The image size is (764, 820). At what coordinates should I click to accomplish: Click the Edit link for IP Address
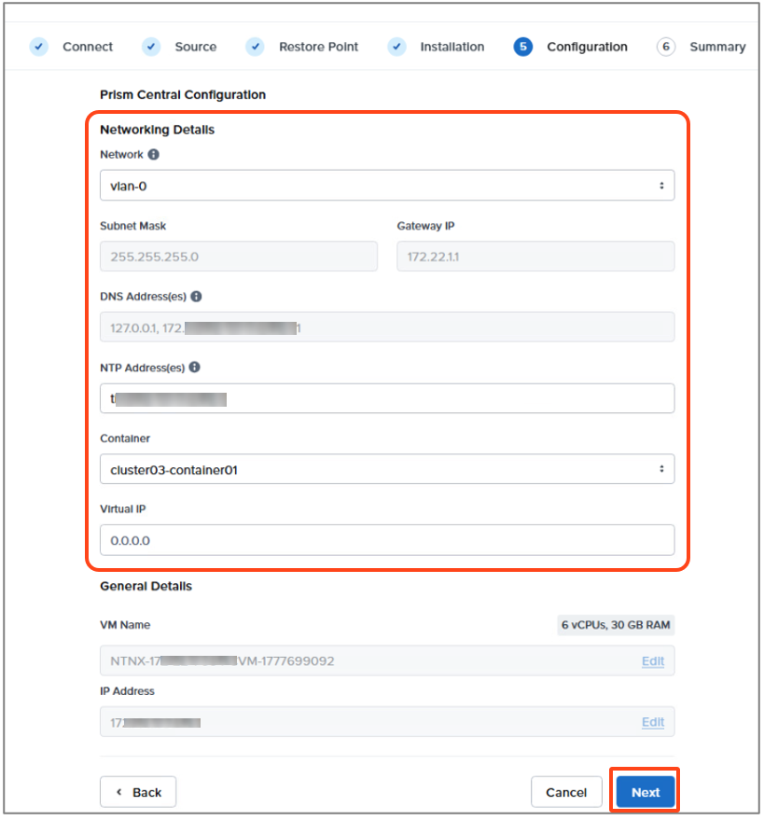click(x=653, y=722)
